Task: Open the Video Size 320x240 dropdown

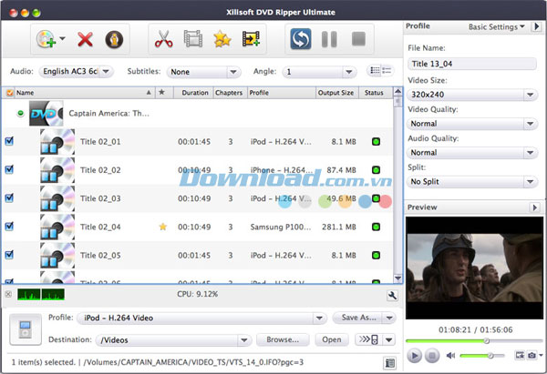Action: tap(472, 95)
